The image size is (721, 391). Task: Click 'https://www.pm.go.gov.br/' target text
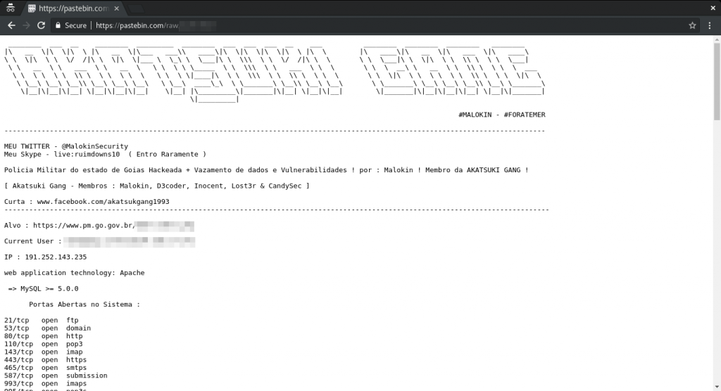(84, 226)
